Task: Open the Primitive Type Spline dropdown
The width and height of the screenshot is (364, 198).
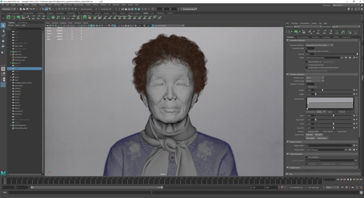Action: (x=315, y=78)
